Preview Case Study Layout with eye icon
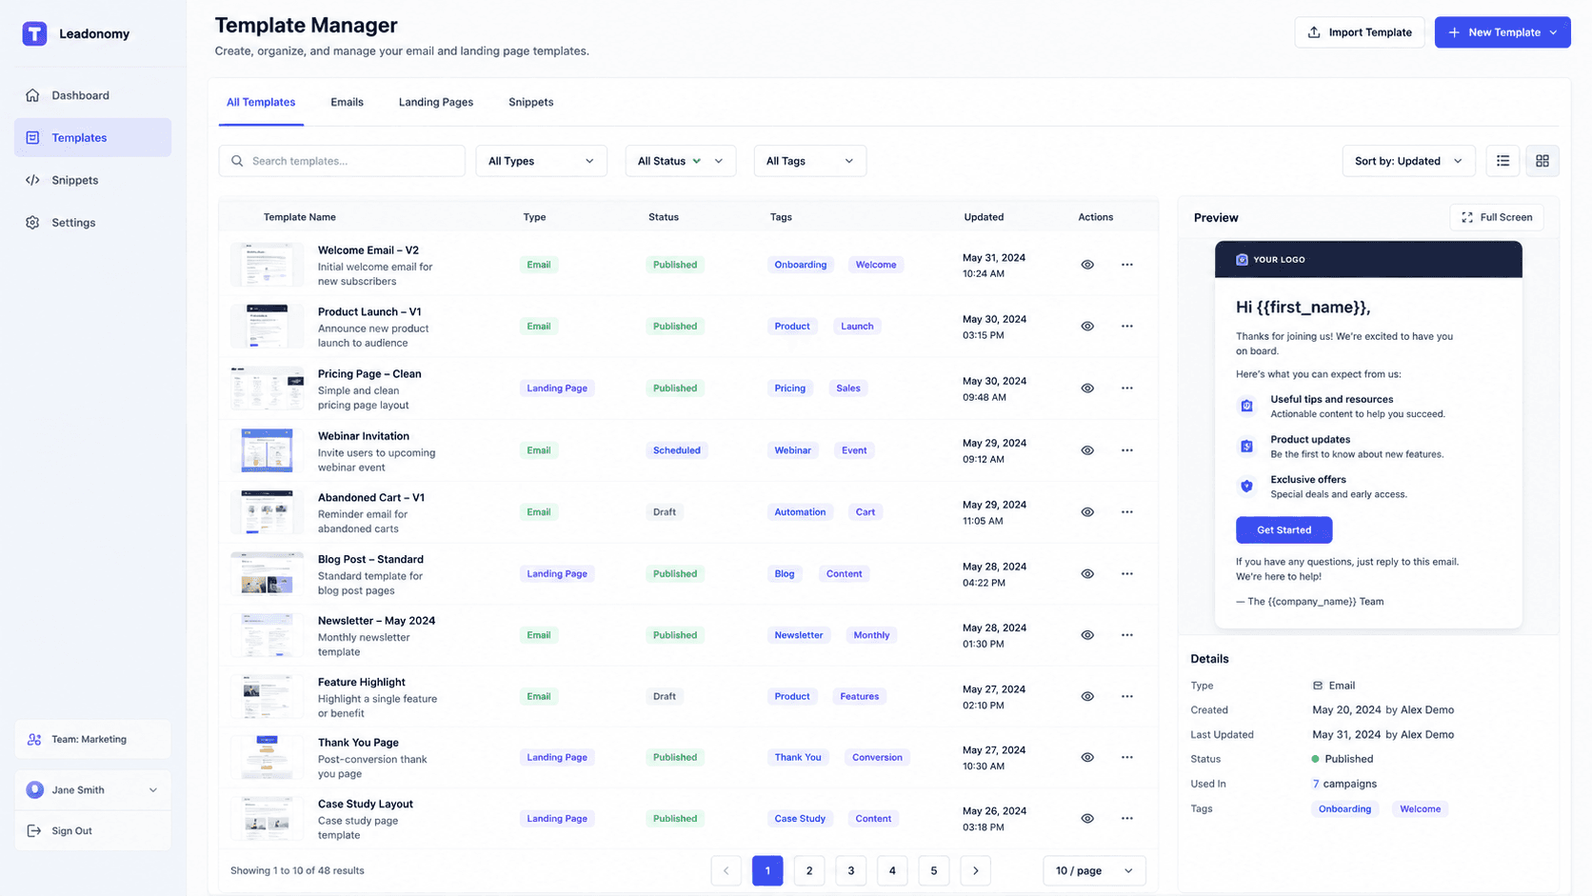The width and height of the screenshot is (1592, 896). click(x=1087, y=818)
